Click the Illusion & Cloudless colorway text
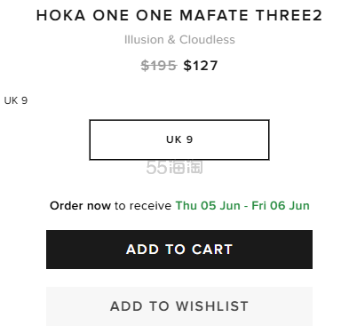Viewport: 349px width, 333px height. 179,40
